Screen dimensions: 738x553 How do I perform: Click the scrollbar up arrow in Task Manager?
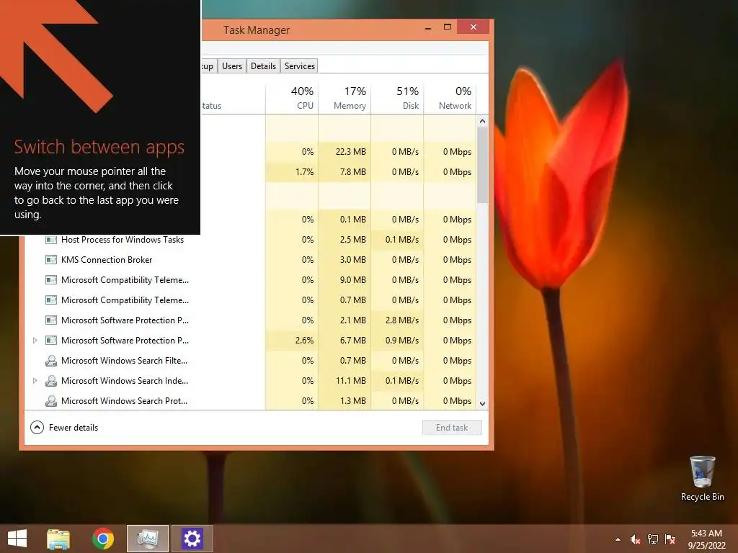click(482, 121)
